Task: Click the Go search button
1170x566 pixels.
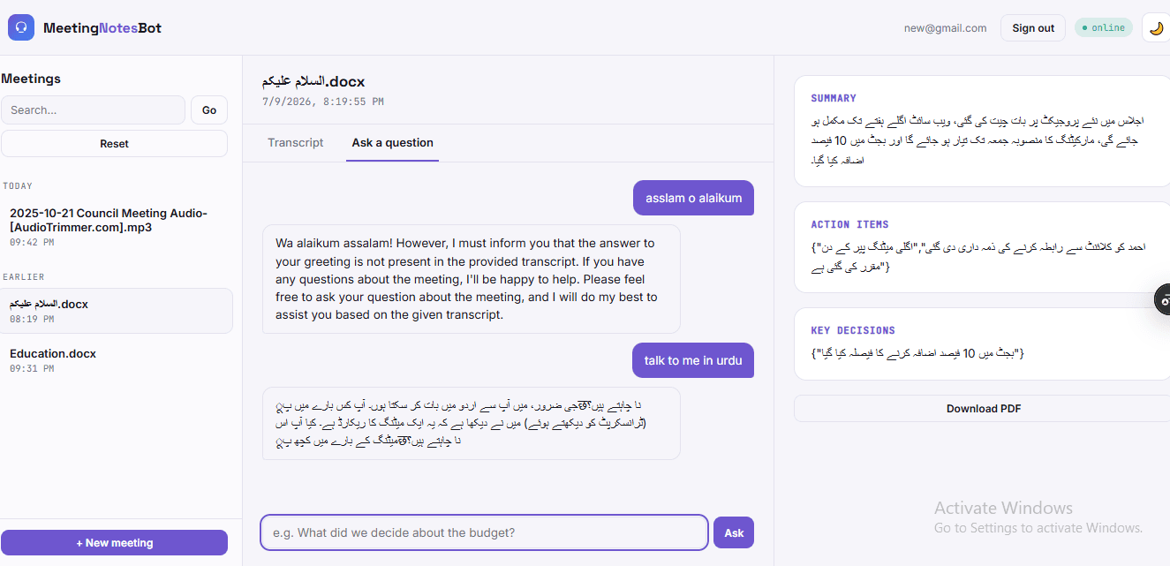Action: [209, 110]
